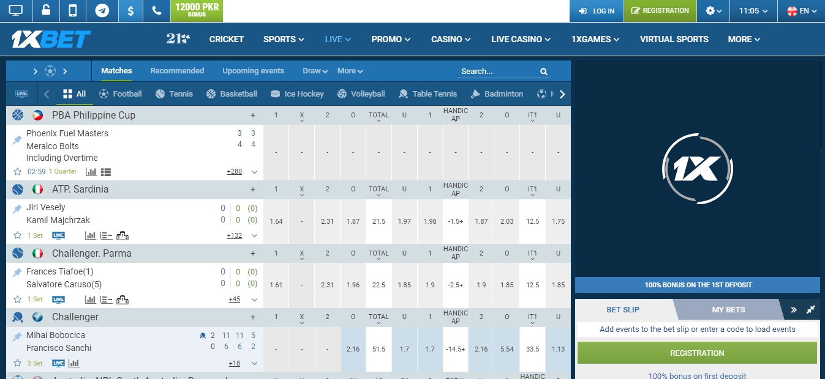Select the Football sport filter
The image size is (825, 379).
pos(121,94)
